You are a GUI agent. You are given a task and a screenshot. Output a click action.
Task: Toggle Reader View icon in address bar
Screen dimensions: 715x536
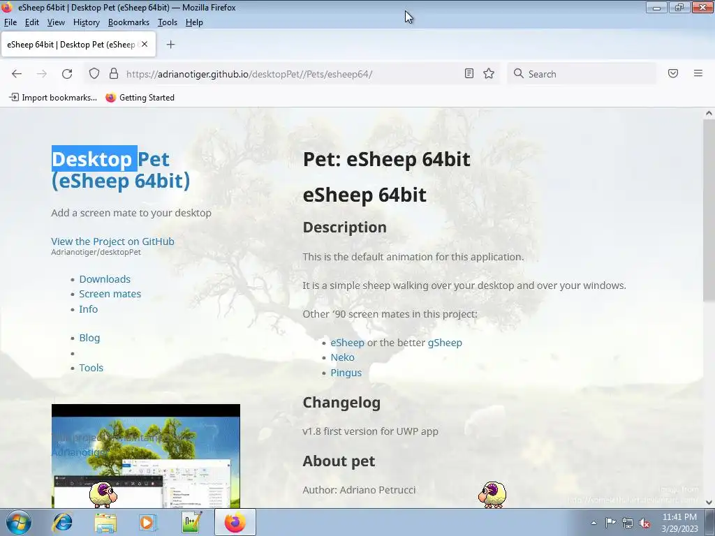pos(469,73)
